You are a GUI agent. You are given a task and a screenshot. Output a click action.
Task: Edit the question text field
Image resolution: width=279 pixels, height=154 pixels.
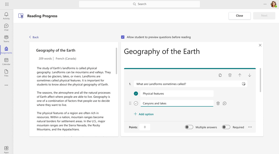[x=191, y=84]
